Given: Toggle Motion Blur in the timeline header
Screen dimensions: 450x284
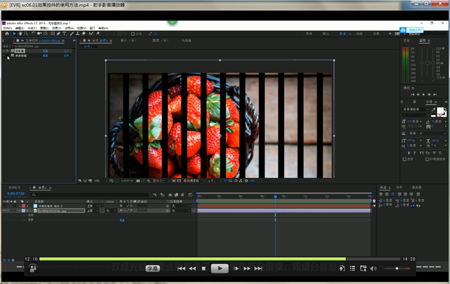Looking at the screenshot, I should [x=183, y=195].
